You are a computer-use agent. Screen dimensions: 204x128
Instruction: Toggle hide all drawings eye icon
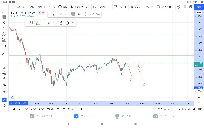pyautogui.click(x=4, y=84)
